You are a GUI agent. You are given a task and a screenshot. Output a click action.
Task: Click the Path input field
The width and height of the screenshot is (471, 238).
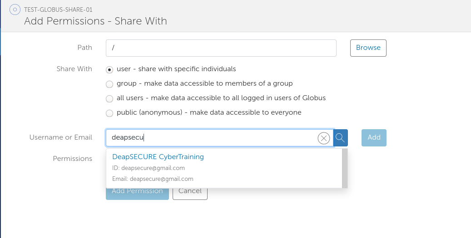coord(221,48)
